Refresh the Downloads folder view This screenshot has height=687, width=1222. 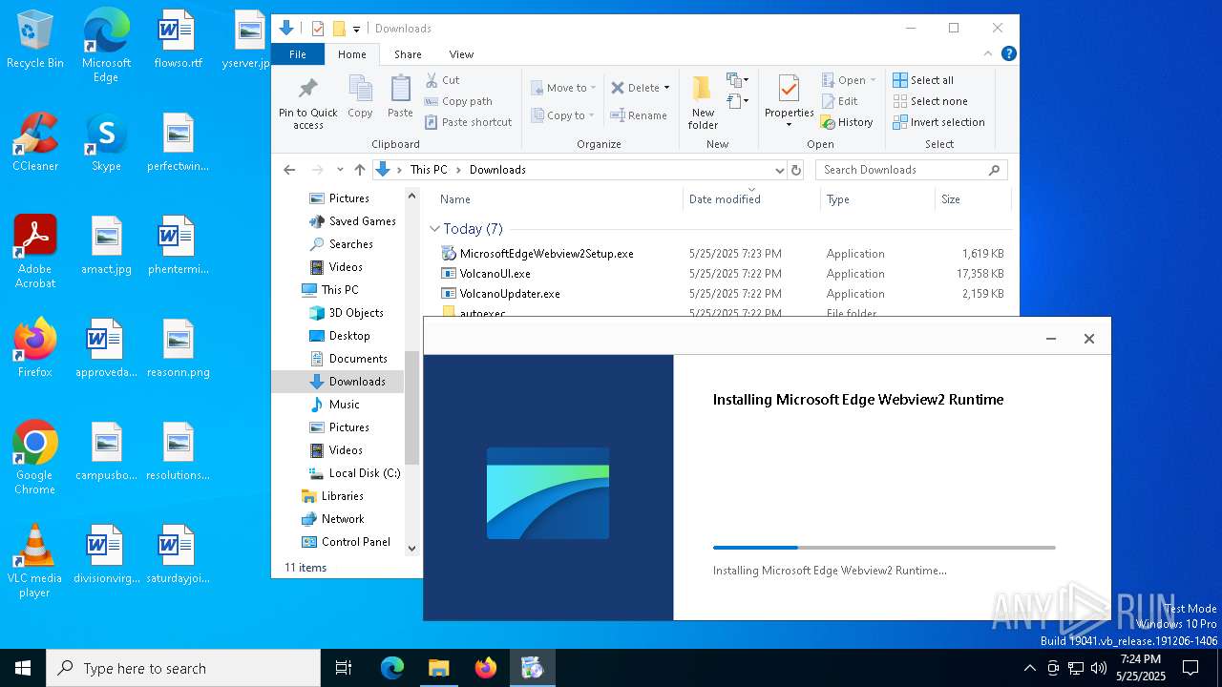pyautogui.click(x=796, y=170)
